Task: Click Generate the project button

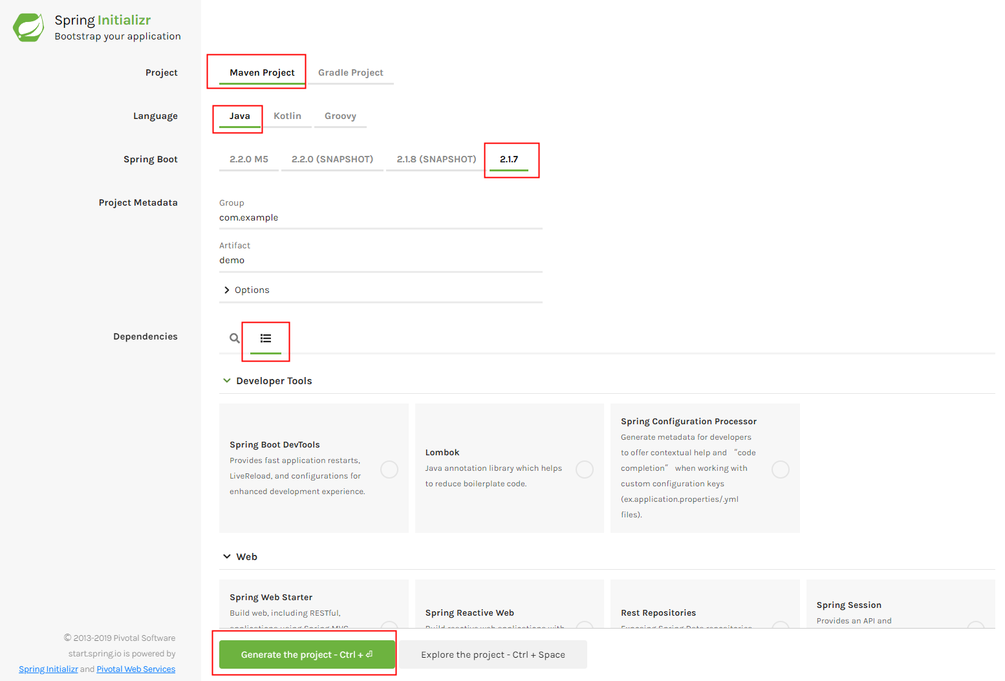Action: [307, 654]
